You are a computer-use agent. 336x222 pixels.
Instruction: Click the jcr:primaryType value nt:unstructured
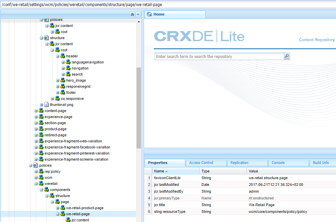point(261,198)
